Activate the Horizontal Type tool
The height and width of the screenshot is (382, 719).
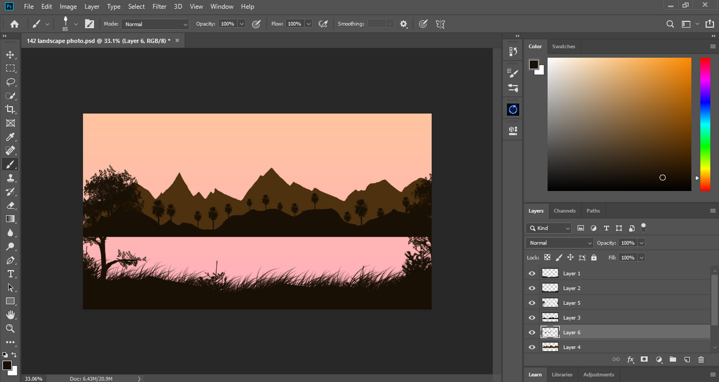click(10, 274)
